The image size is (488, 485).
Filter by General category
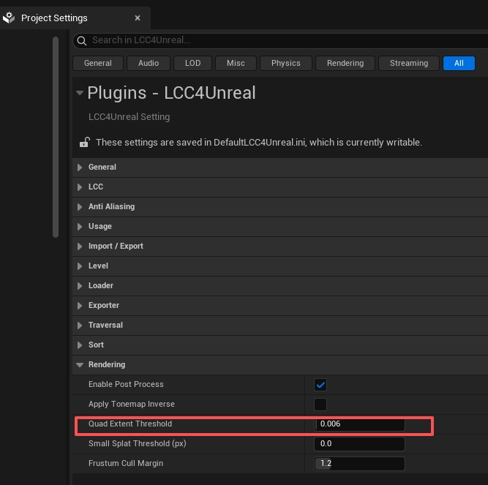[98, 63]
